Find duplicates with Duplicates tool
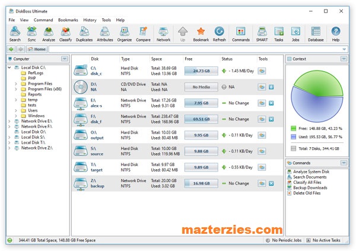 (84, 34)
